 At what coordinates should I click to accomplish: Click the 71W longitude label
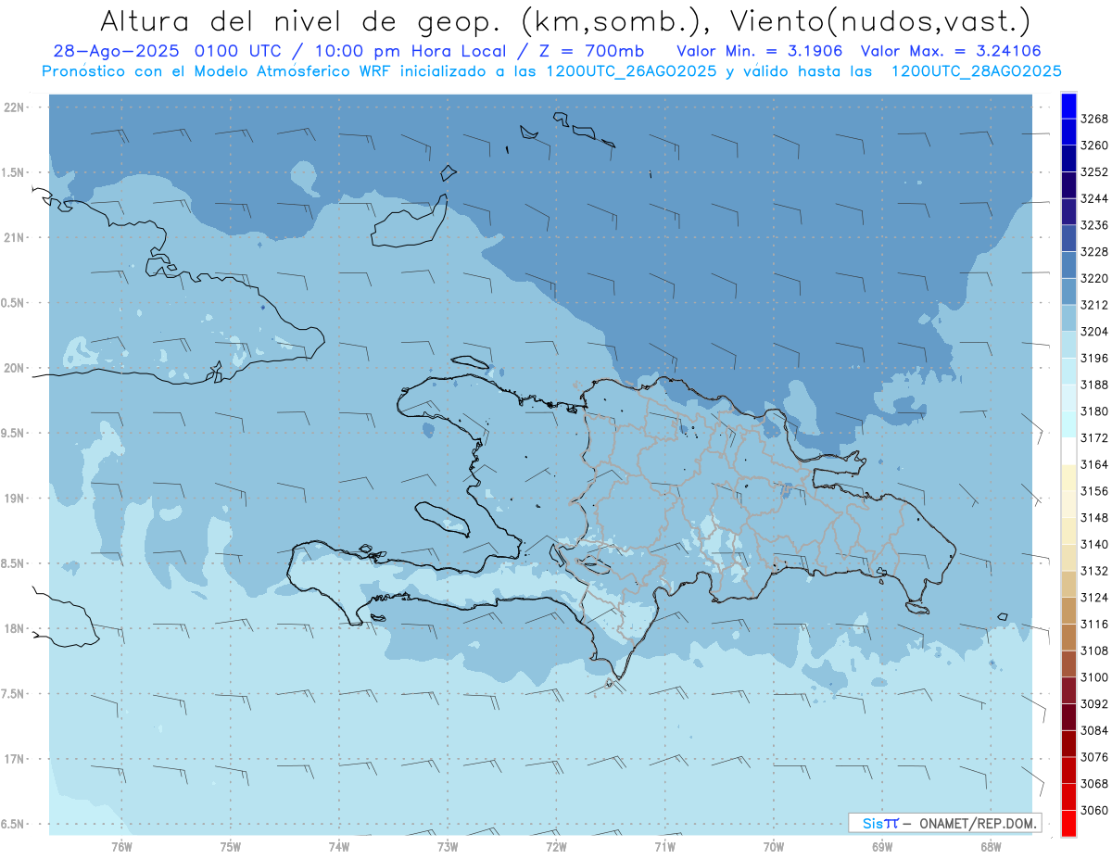664,846
